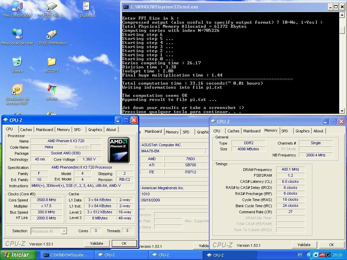
Task: Click OK in right CPU-Z window
Action: pos(331,245)
